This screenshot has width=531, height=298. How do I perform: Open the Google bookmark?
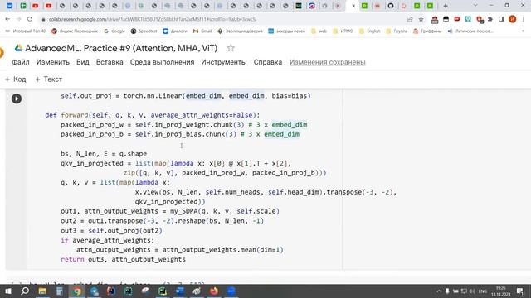[x=114, y=31]
